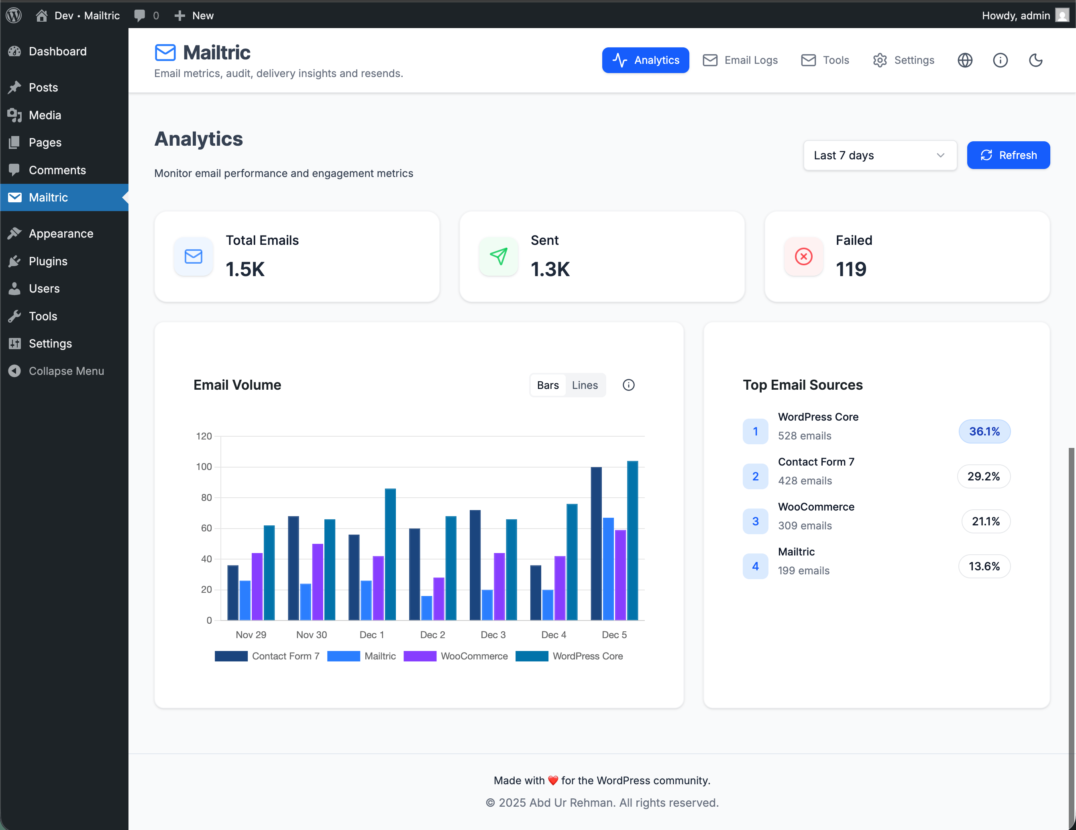This screenshot has width=1076, height=830.
Task: Switch chart view to Bars
Action: (x=547, y=385)
